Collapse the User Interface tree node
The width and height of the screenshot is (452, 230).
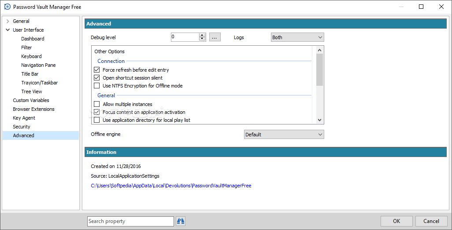(x=8, y=30)
